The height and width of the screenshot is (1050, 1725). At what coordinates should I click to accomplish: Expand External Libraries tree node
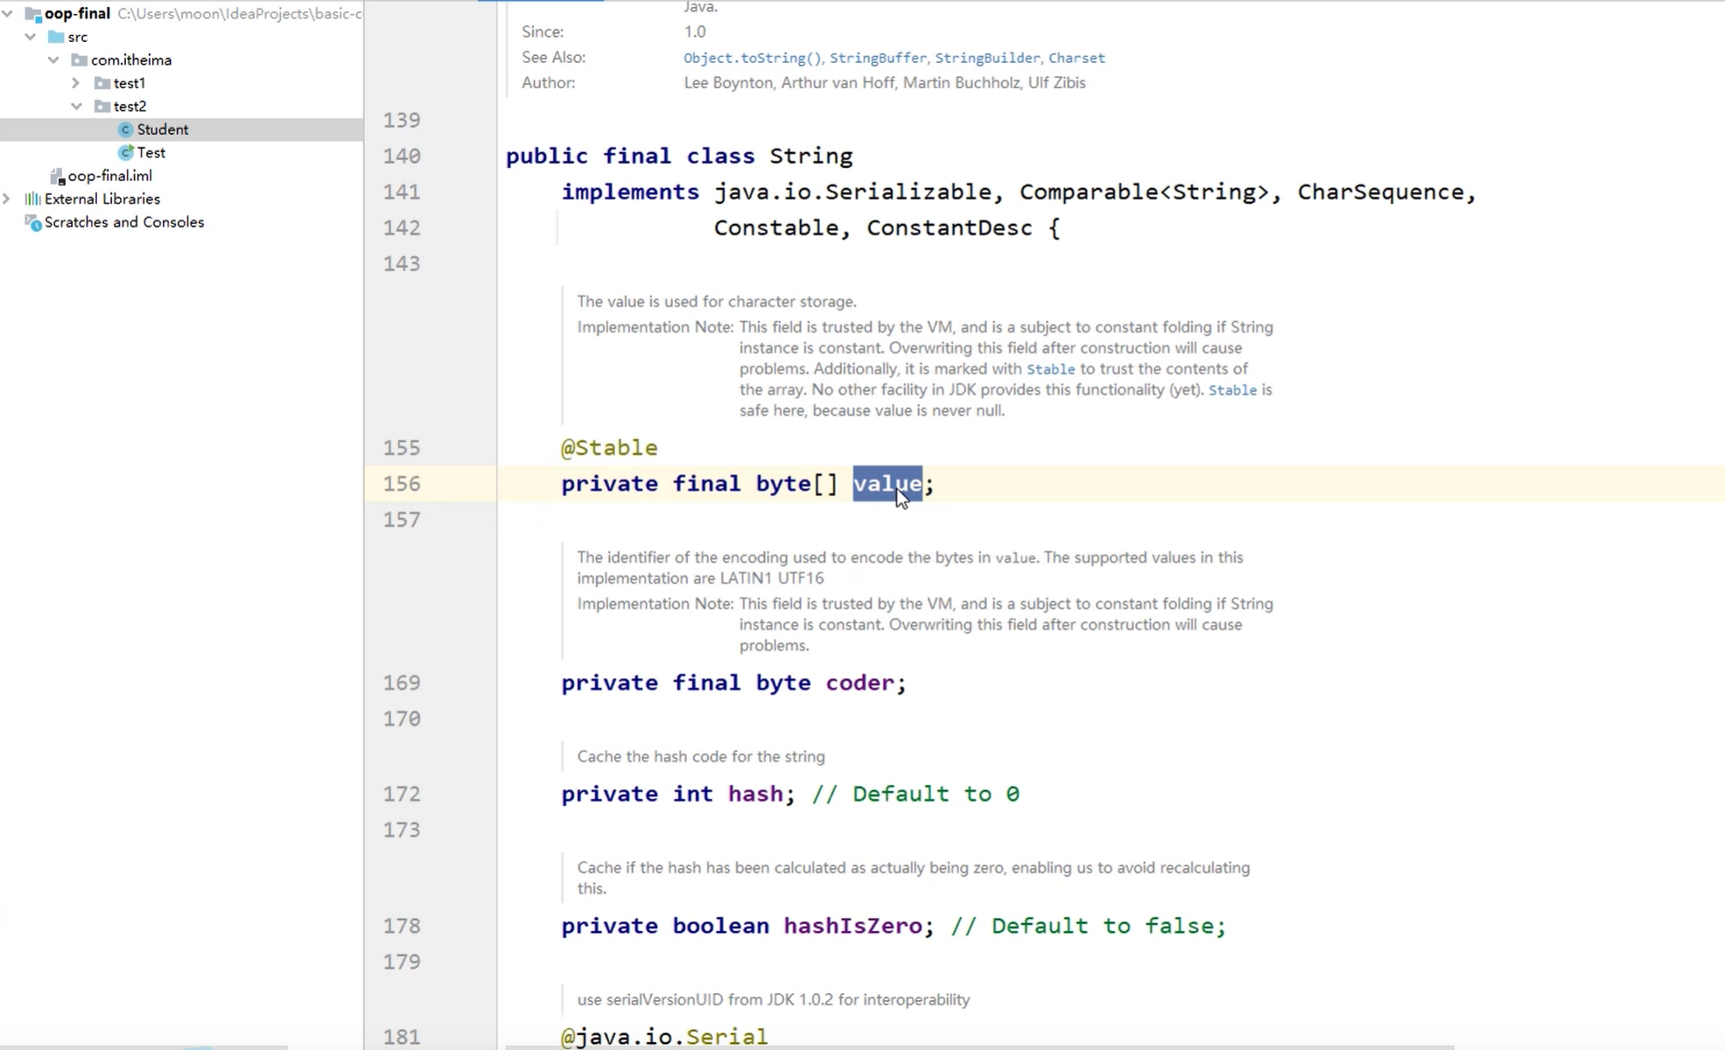[x=7, y=199]
